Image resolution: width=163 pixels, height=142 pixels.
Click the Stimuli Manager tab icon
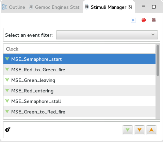click(87, 7)
